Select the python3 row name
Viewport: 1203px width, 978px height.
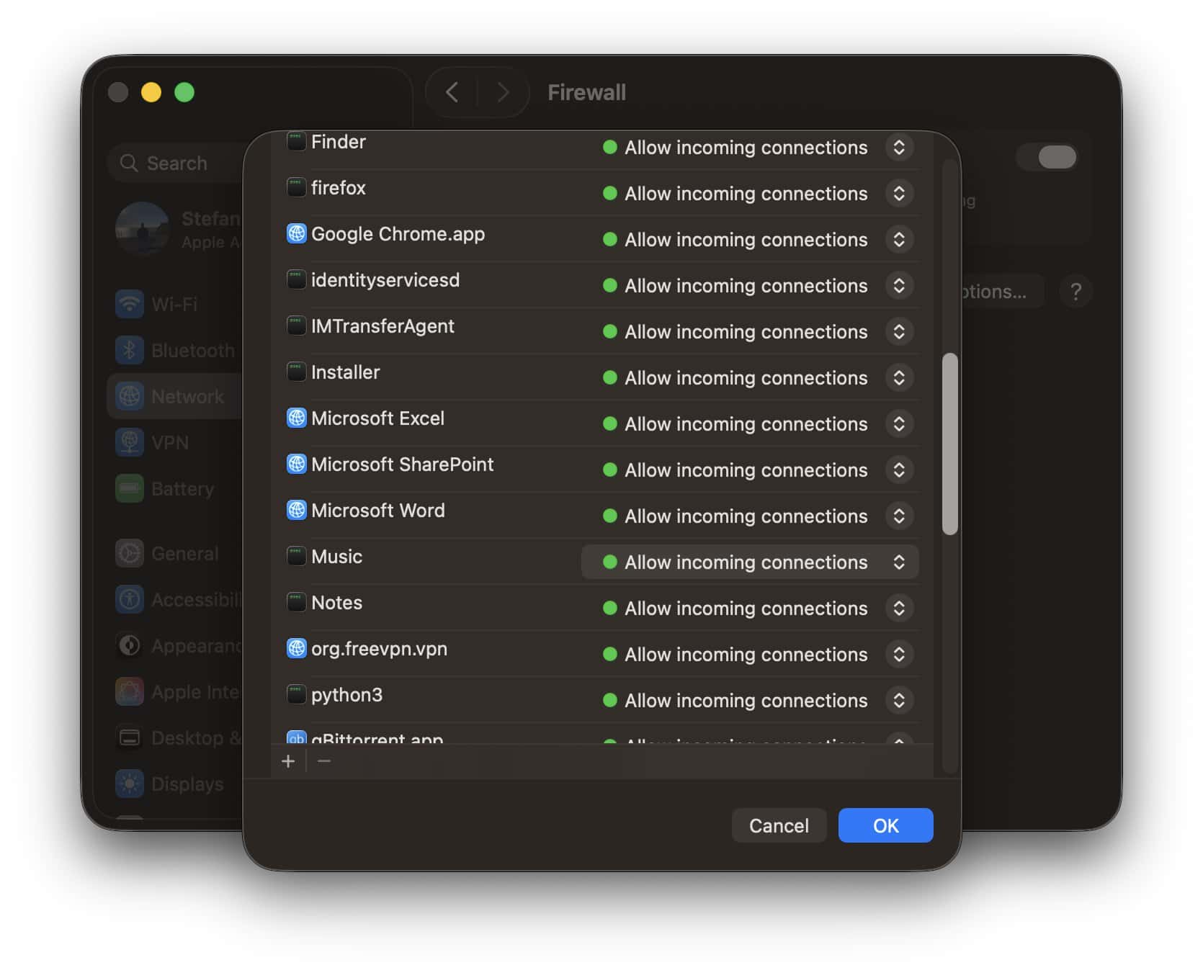[x=346, y=694]
